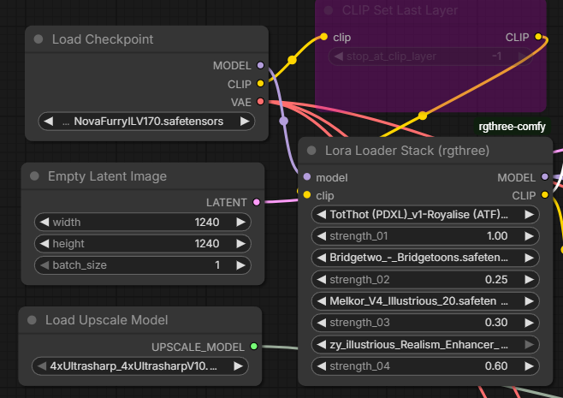Click the strength_04 value slider field
Image resolution: width=563 pixels, height=398 pixels.
click(425, 366)
